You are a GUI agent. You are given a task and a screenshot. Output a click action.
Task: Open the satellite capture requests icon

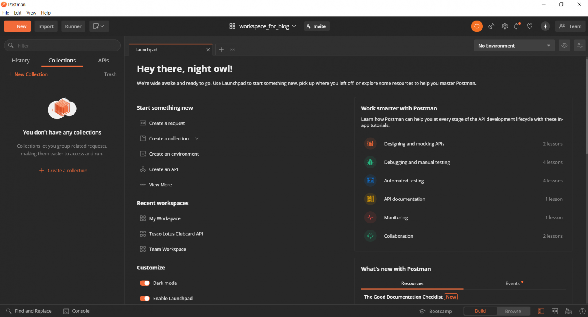[x=492, y=26]
